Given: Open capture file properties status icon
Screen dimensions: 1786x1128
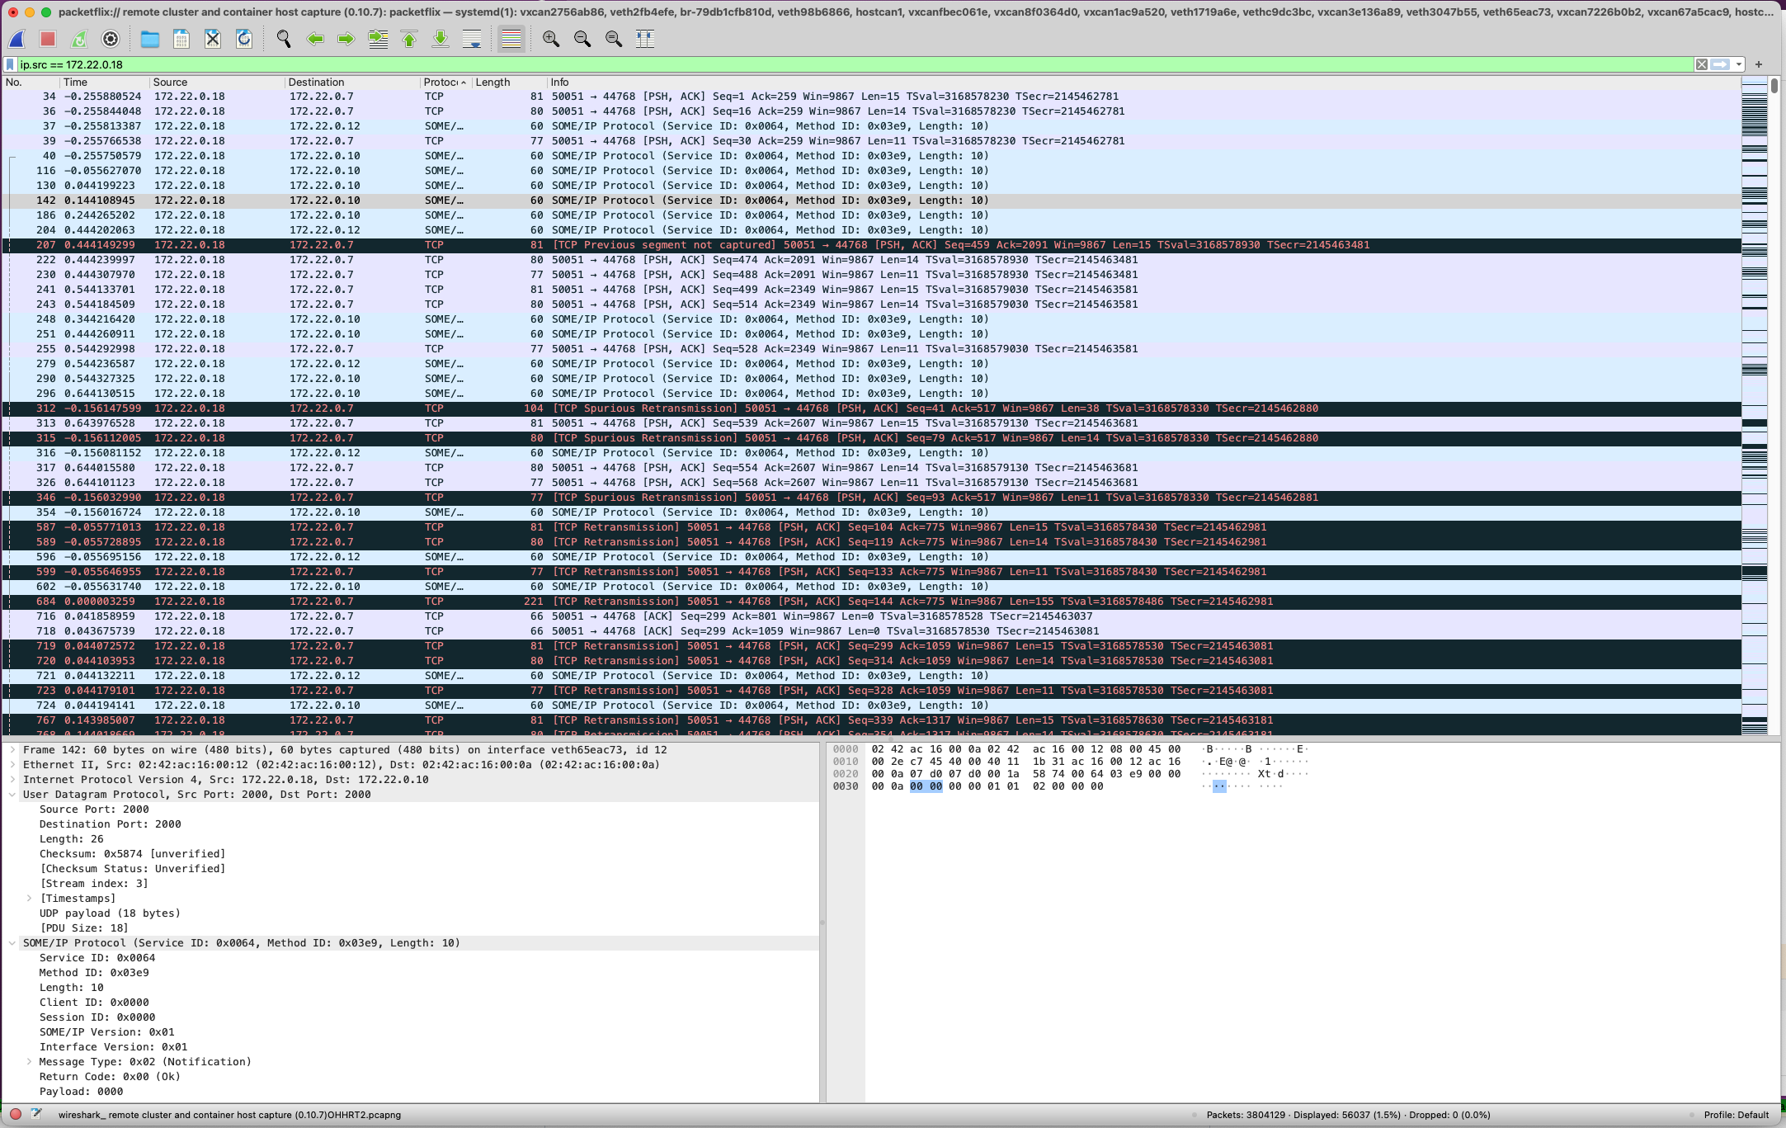Looking at the screenshot, I should click(35, 1114).
